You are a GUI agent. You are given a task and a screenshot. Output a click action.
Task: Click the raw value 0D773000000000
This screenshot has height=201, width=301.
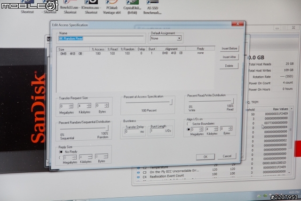[276, 122]
